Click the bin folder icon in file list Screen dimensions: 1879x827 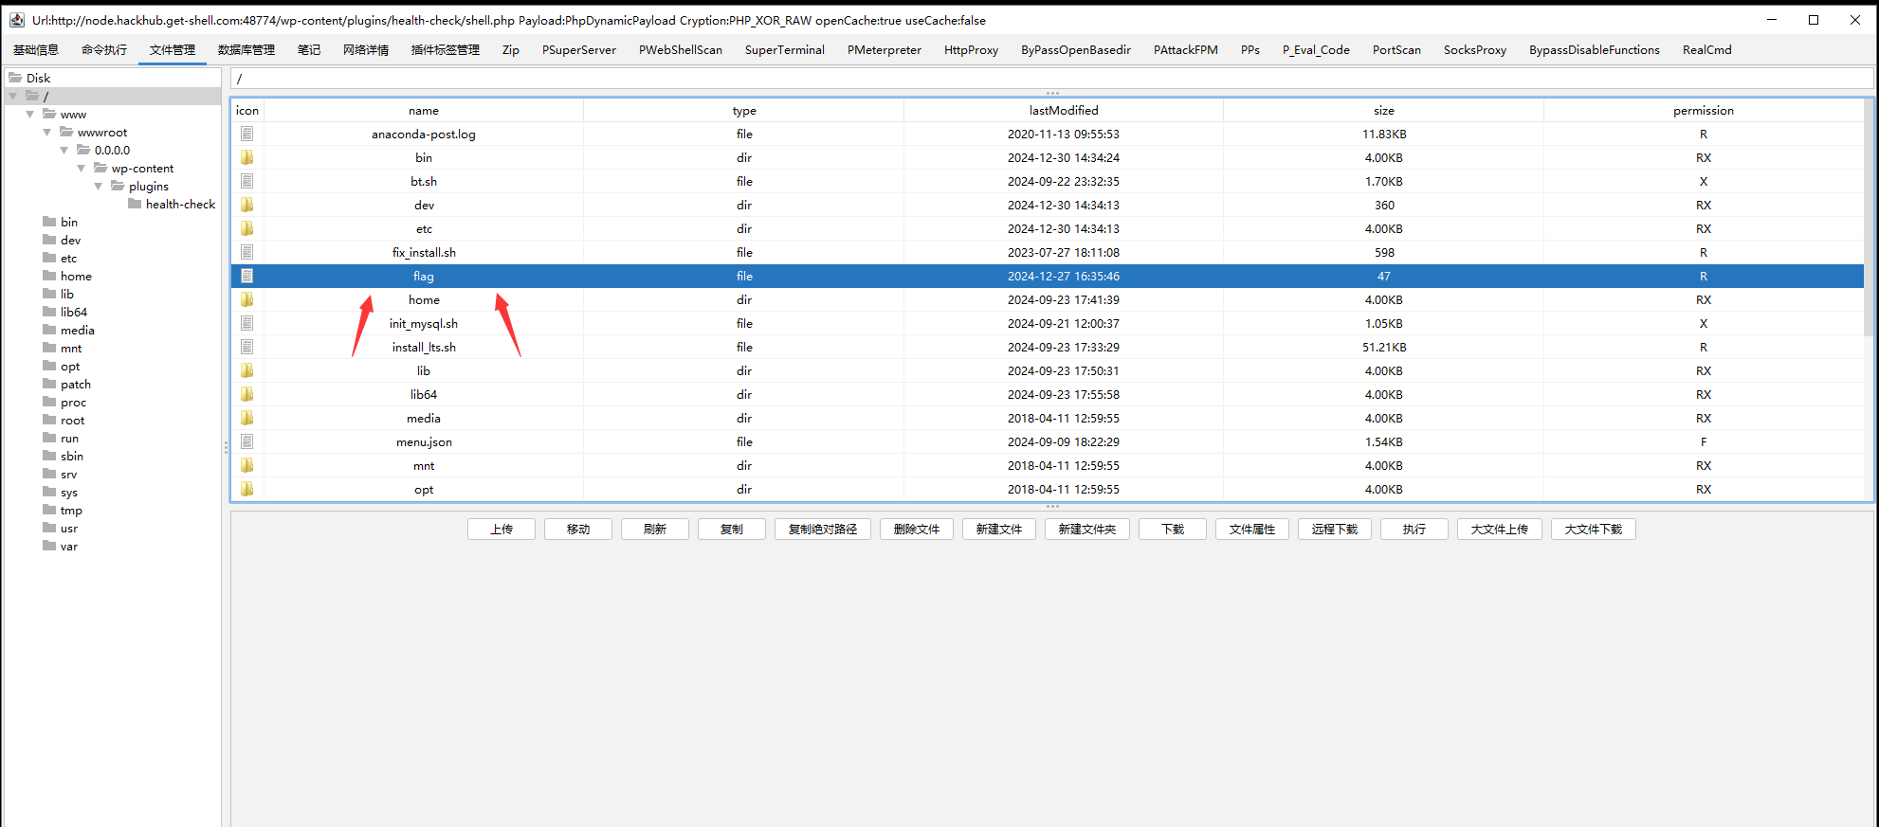[x=246, y=157]
